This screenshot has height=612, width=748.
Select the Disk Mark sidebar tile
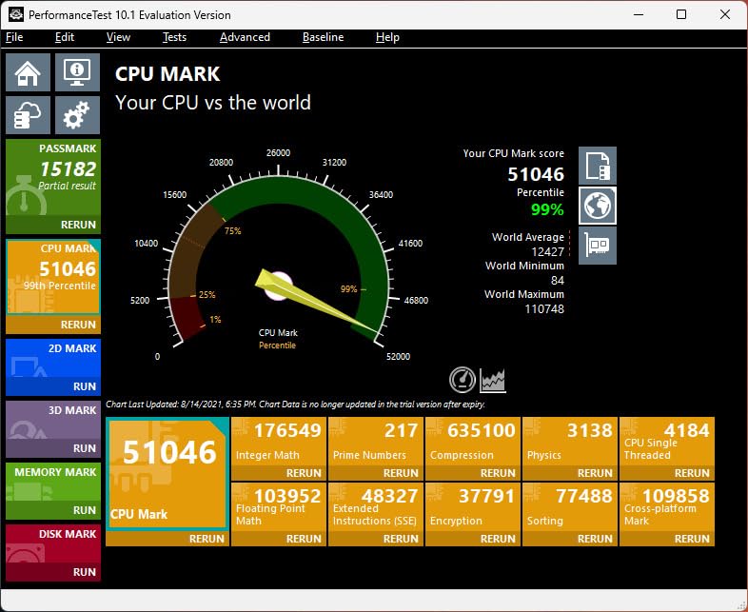coord(53,543)
